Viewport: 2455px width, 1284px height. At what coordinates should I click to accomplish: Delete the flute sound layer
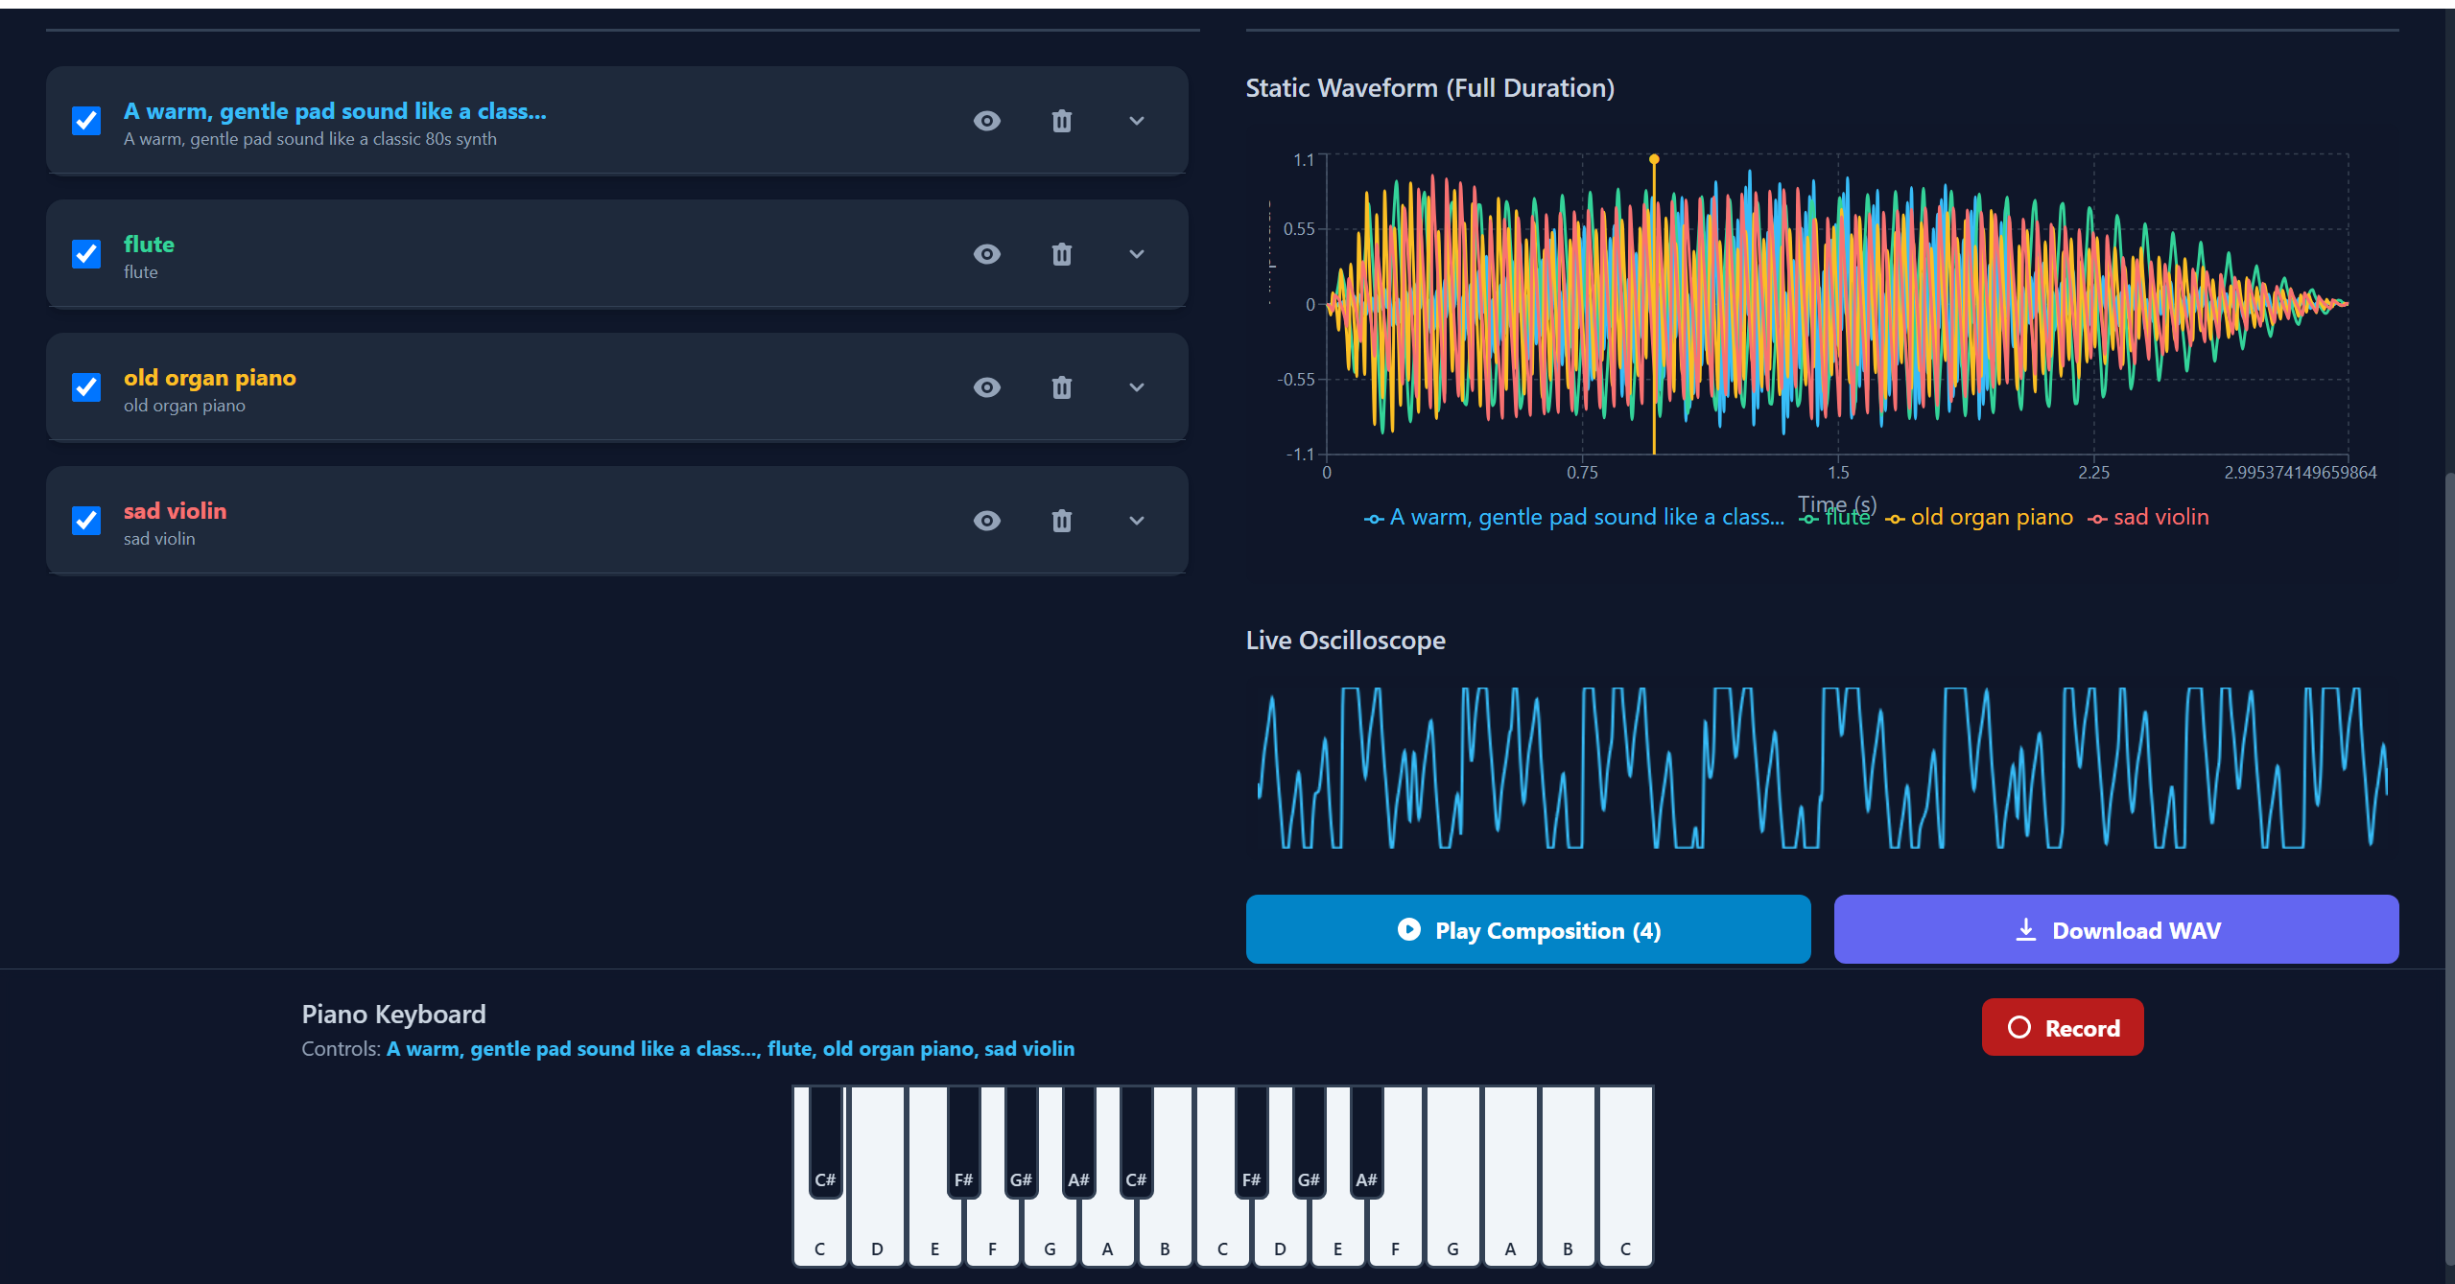click(x=1061, y=254)
